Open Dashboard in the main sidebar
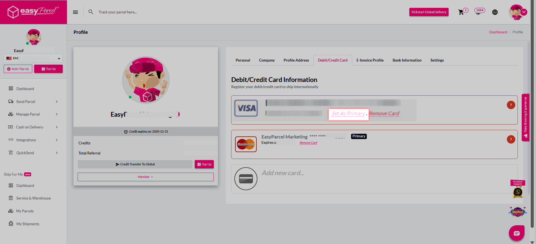 pyautogui.click(x=25, y=89)
